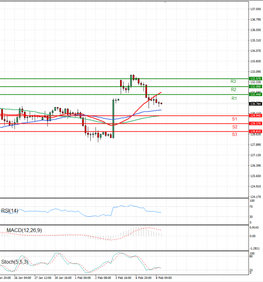Image resolution: width=263 pixels, height=282 pixels.
Task: Click the 137.550 price axis value
Action: [256, 9]
